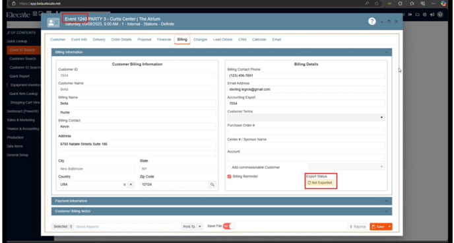The width and height of the screenshot is (454, 243).
Task: Click the Not Exported status badge
Action: pos(320,183)
